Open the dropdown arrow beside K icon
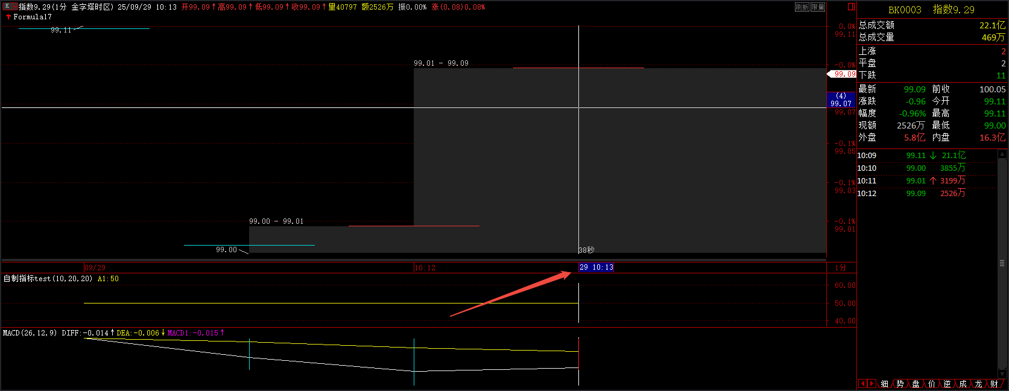The height and width of the screenshot is (391, 1009). click(x=14, y=7)
